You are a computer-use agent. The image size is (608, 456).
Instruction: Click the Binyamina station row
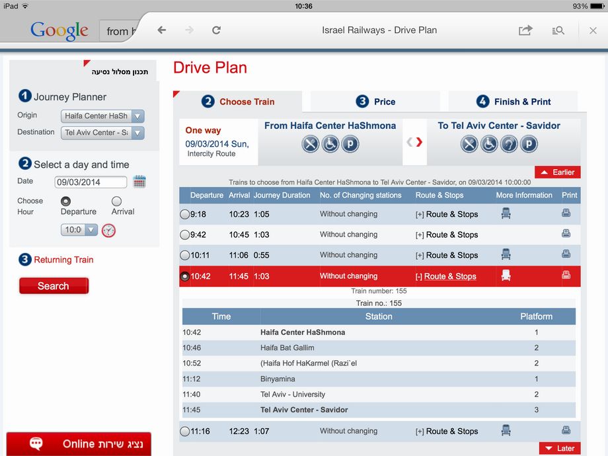[x=379, y=379]
